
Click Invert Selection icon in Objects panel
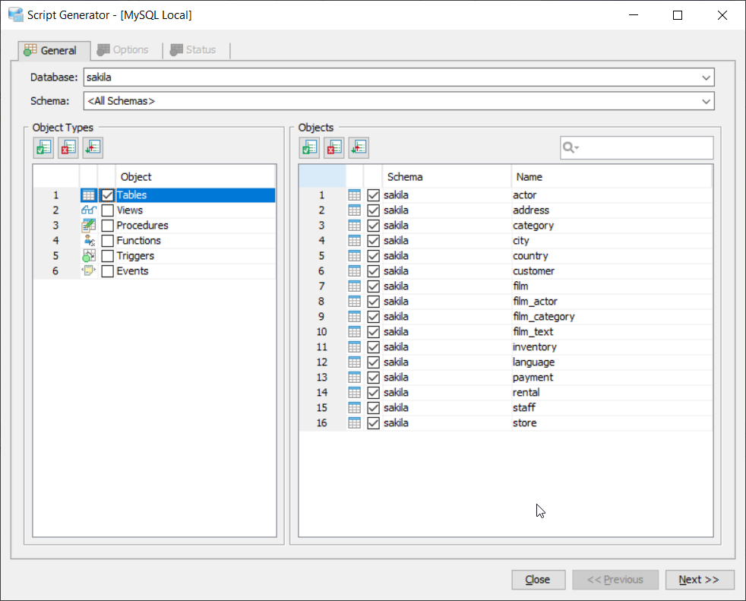coord(358,148)
